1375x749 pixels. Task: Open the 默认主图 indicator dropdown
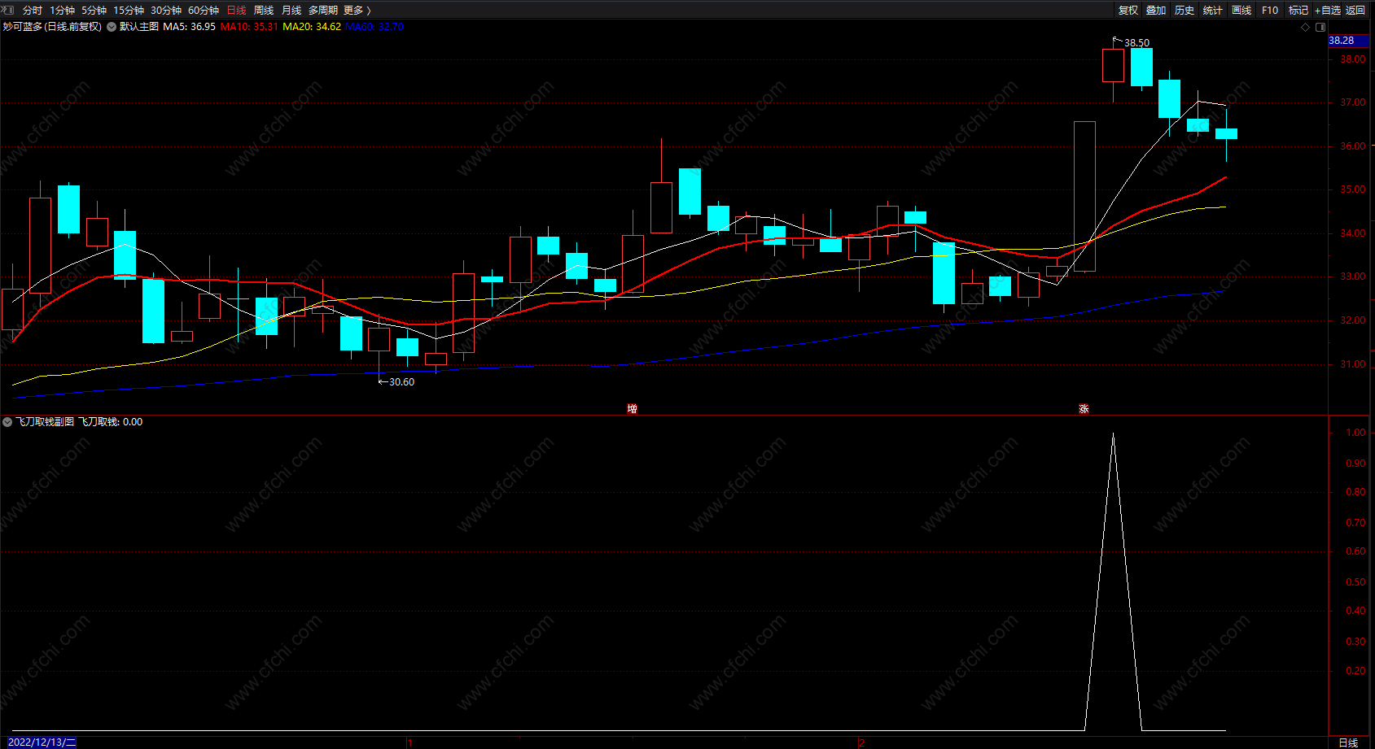(x=112, y=27)
